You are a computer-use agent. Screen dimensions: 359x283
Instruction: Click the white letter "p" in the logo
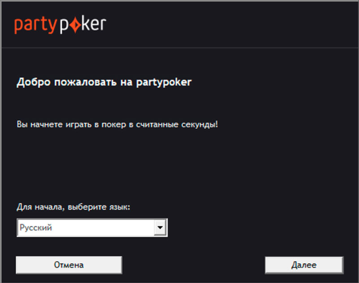pos(64,27)
